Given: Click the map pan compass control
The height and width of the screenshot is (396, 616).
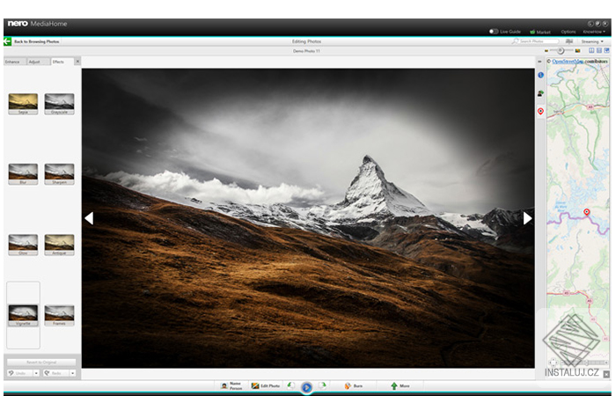Looking at the screenshot, I should (x=554, y=363).
